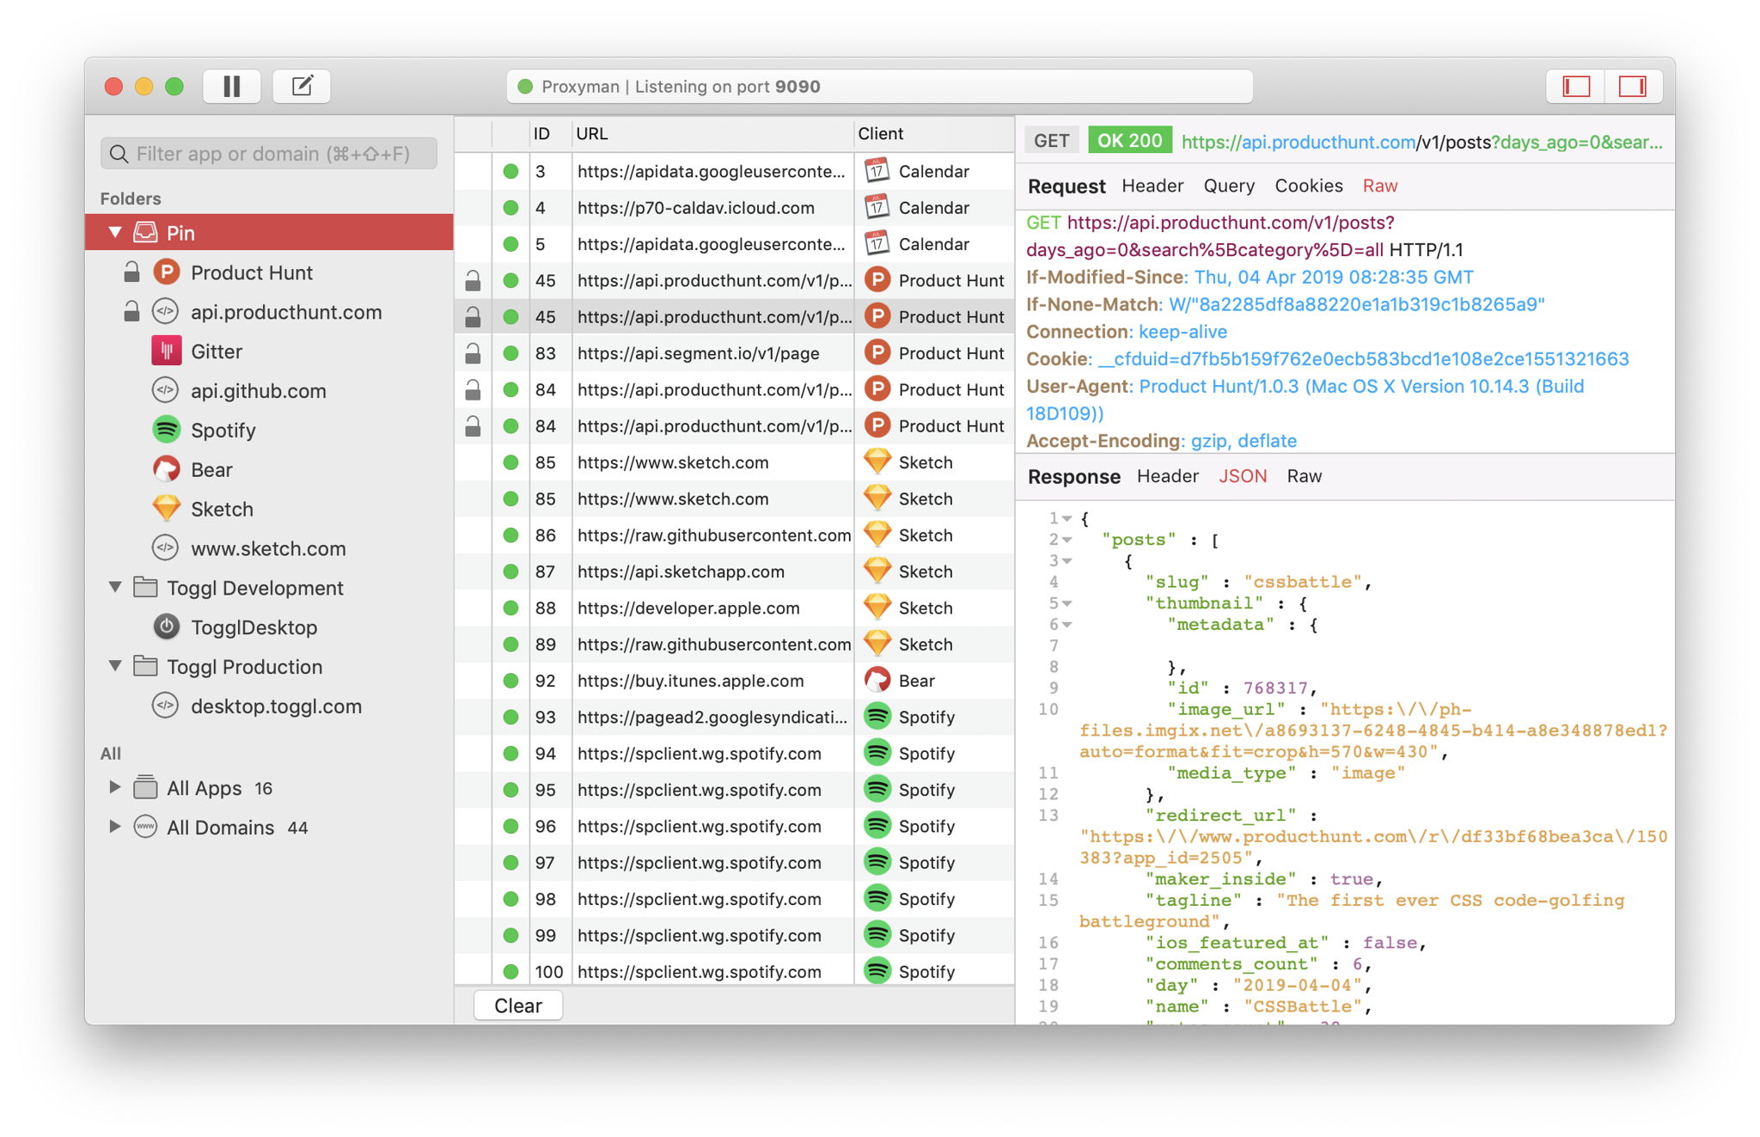Click the GET method badge
The width and height of the screenshot is (1760, 1137).
pos(1051,140)
